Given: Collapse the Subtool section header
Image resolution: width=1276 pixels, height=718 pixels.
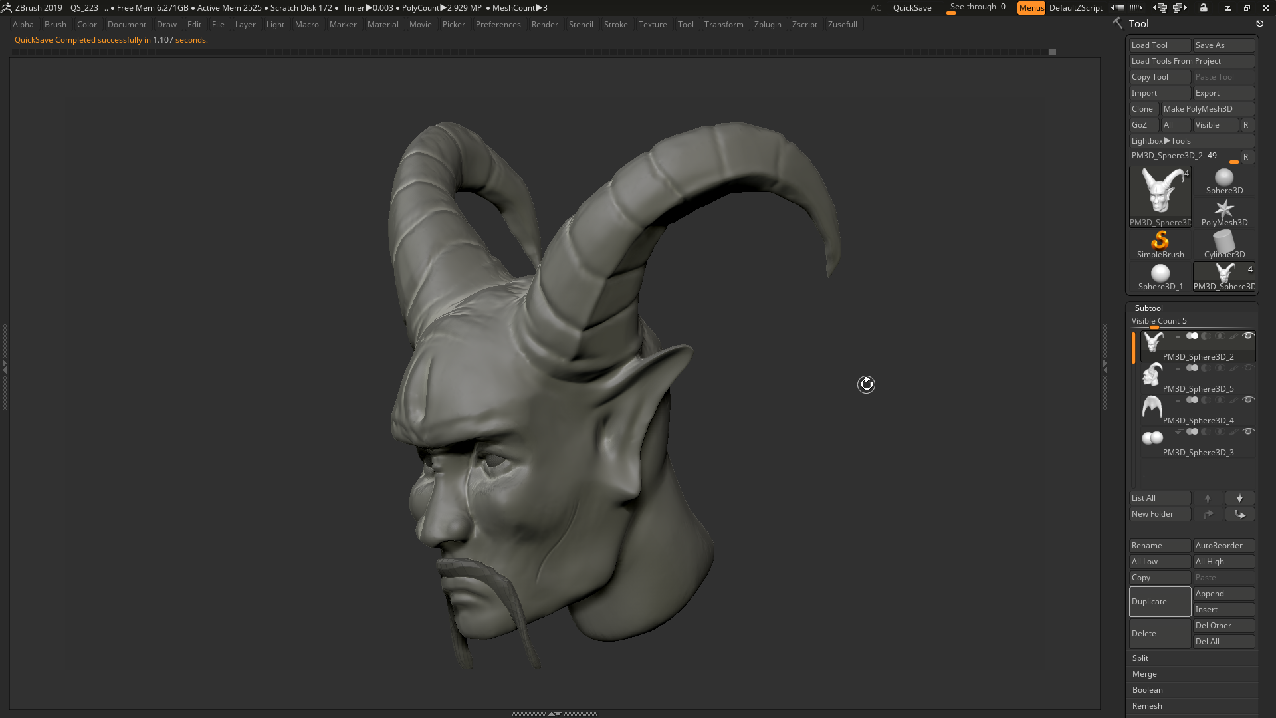Looking at the screenshot, I should point(1149,308).
